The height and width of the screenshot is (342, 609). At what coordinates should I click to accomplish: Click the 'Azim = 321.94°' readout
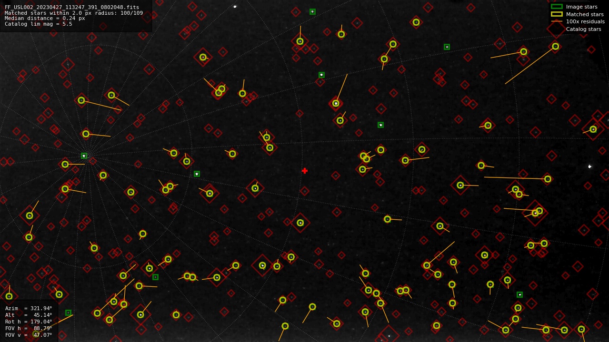[29, 308]
